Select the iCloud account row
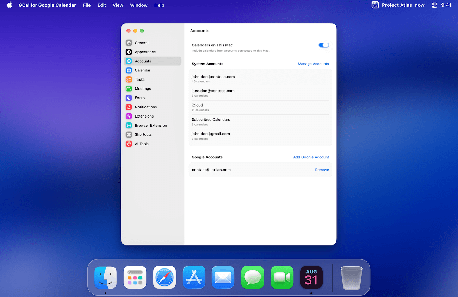The height and width of the screenshot is (297, 458). pos(260,107)
